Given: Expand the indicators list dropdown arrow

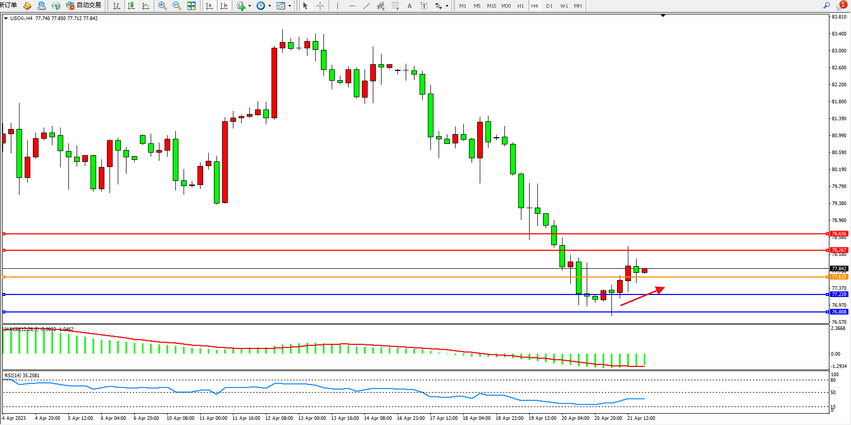Looking at the screenshot, I should pos(249,6).
